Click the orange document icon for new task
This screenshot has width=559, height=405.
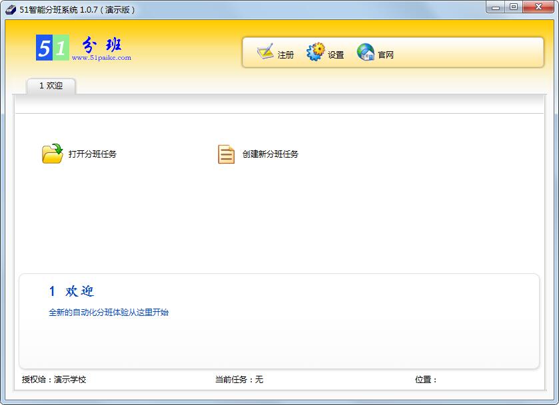[x=227, y=154]
